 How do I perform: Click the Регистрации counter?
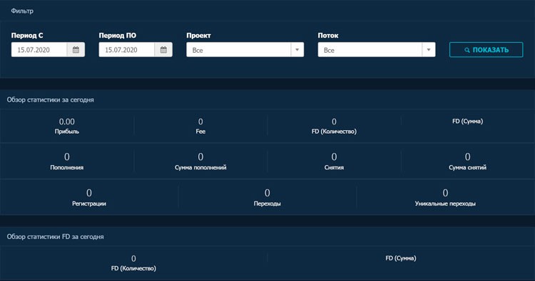click(x=89, y=197)
